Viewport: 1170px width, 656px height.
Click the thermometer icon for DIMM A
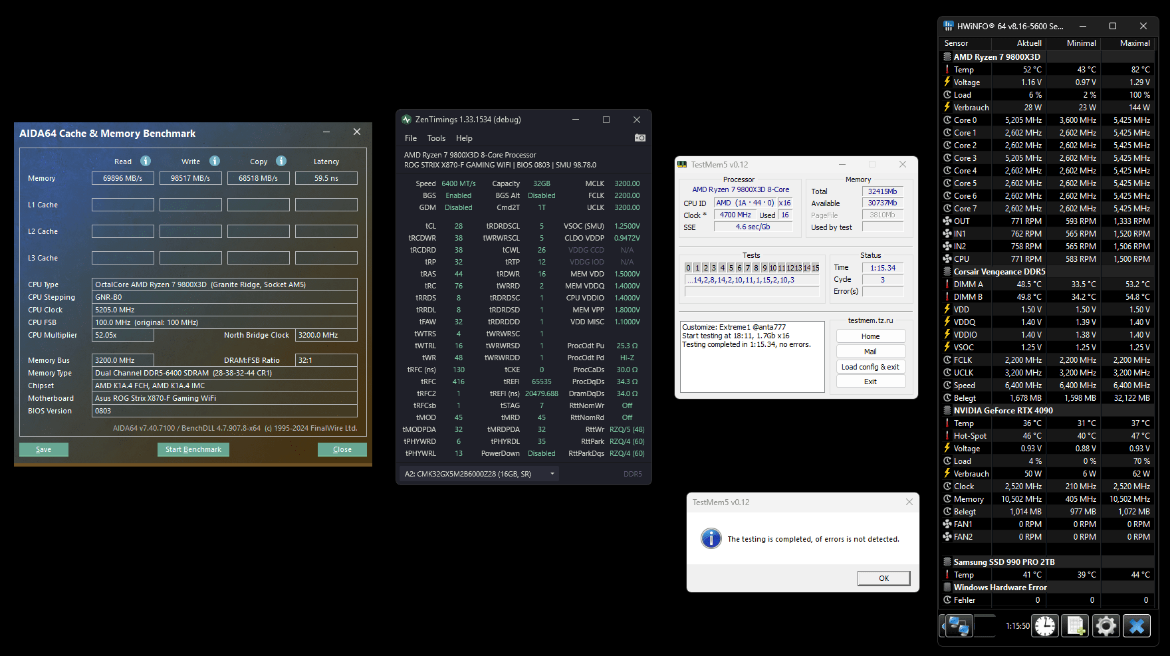coord(947,284)
